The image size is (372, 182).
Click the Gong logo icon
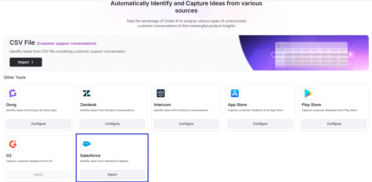pyautogui.click(x=13, y=93)
